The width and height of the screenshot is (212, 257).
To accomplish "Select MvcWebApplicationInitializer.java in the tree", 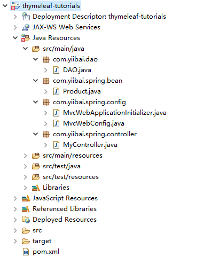I will 115,113.
